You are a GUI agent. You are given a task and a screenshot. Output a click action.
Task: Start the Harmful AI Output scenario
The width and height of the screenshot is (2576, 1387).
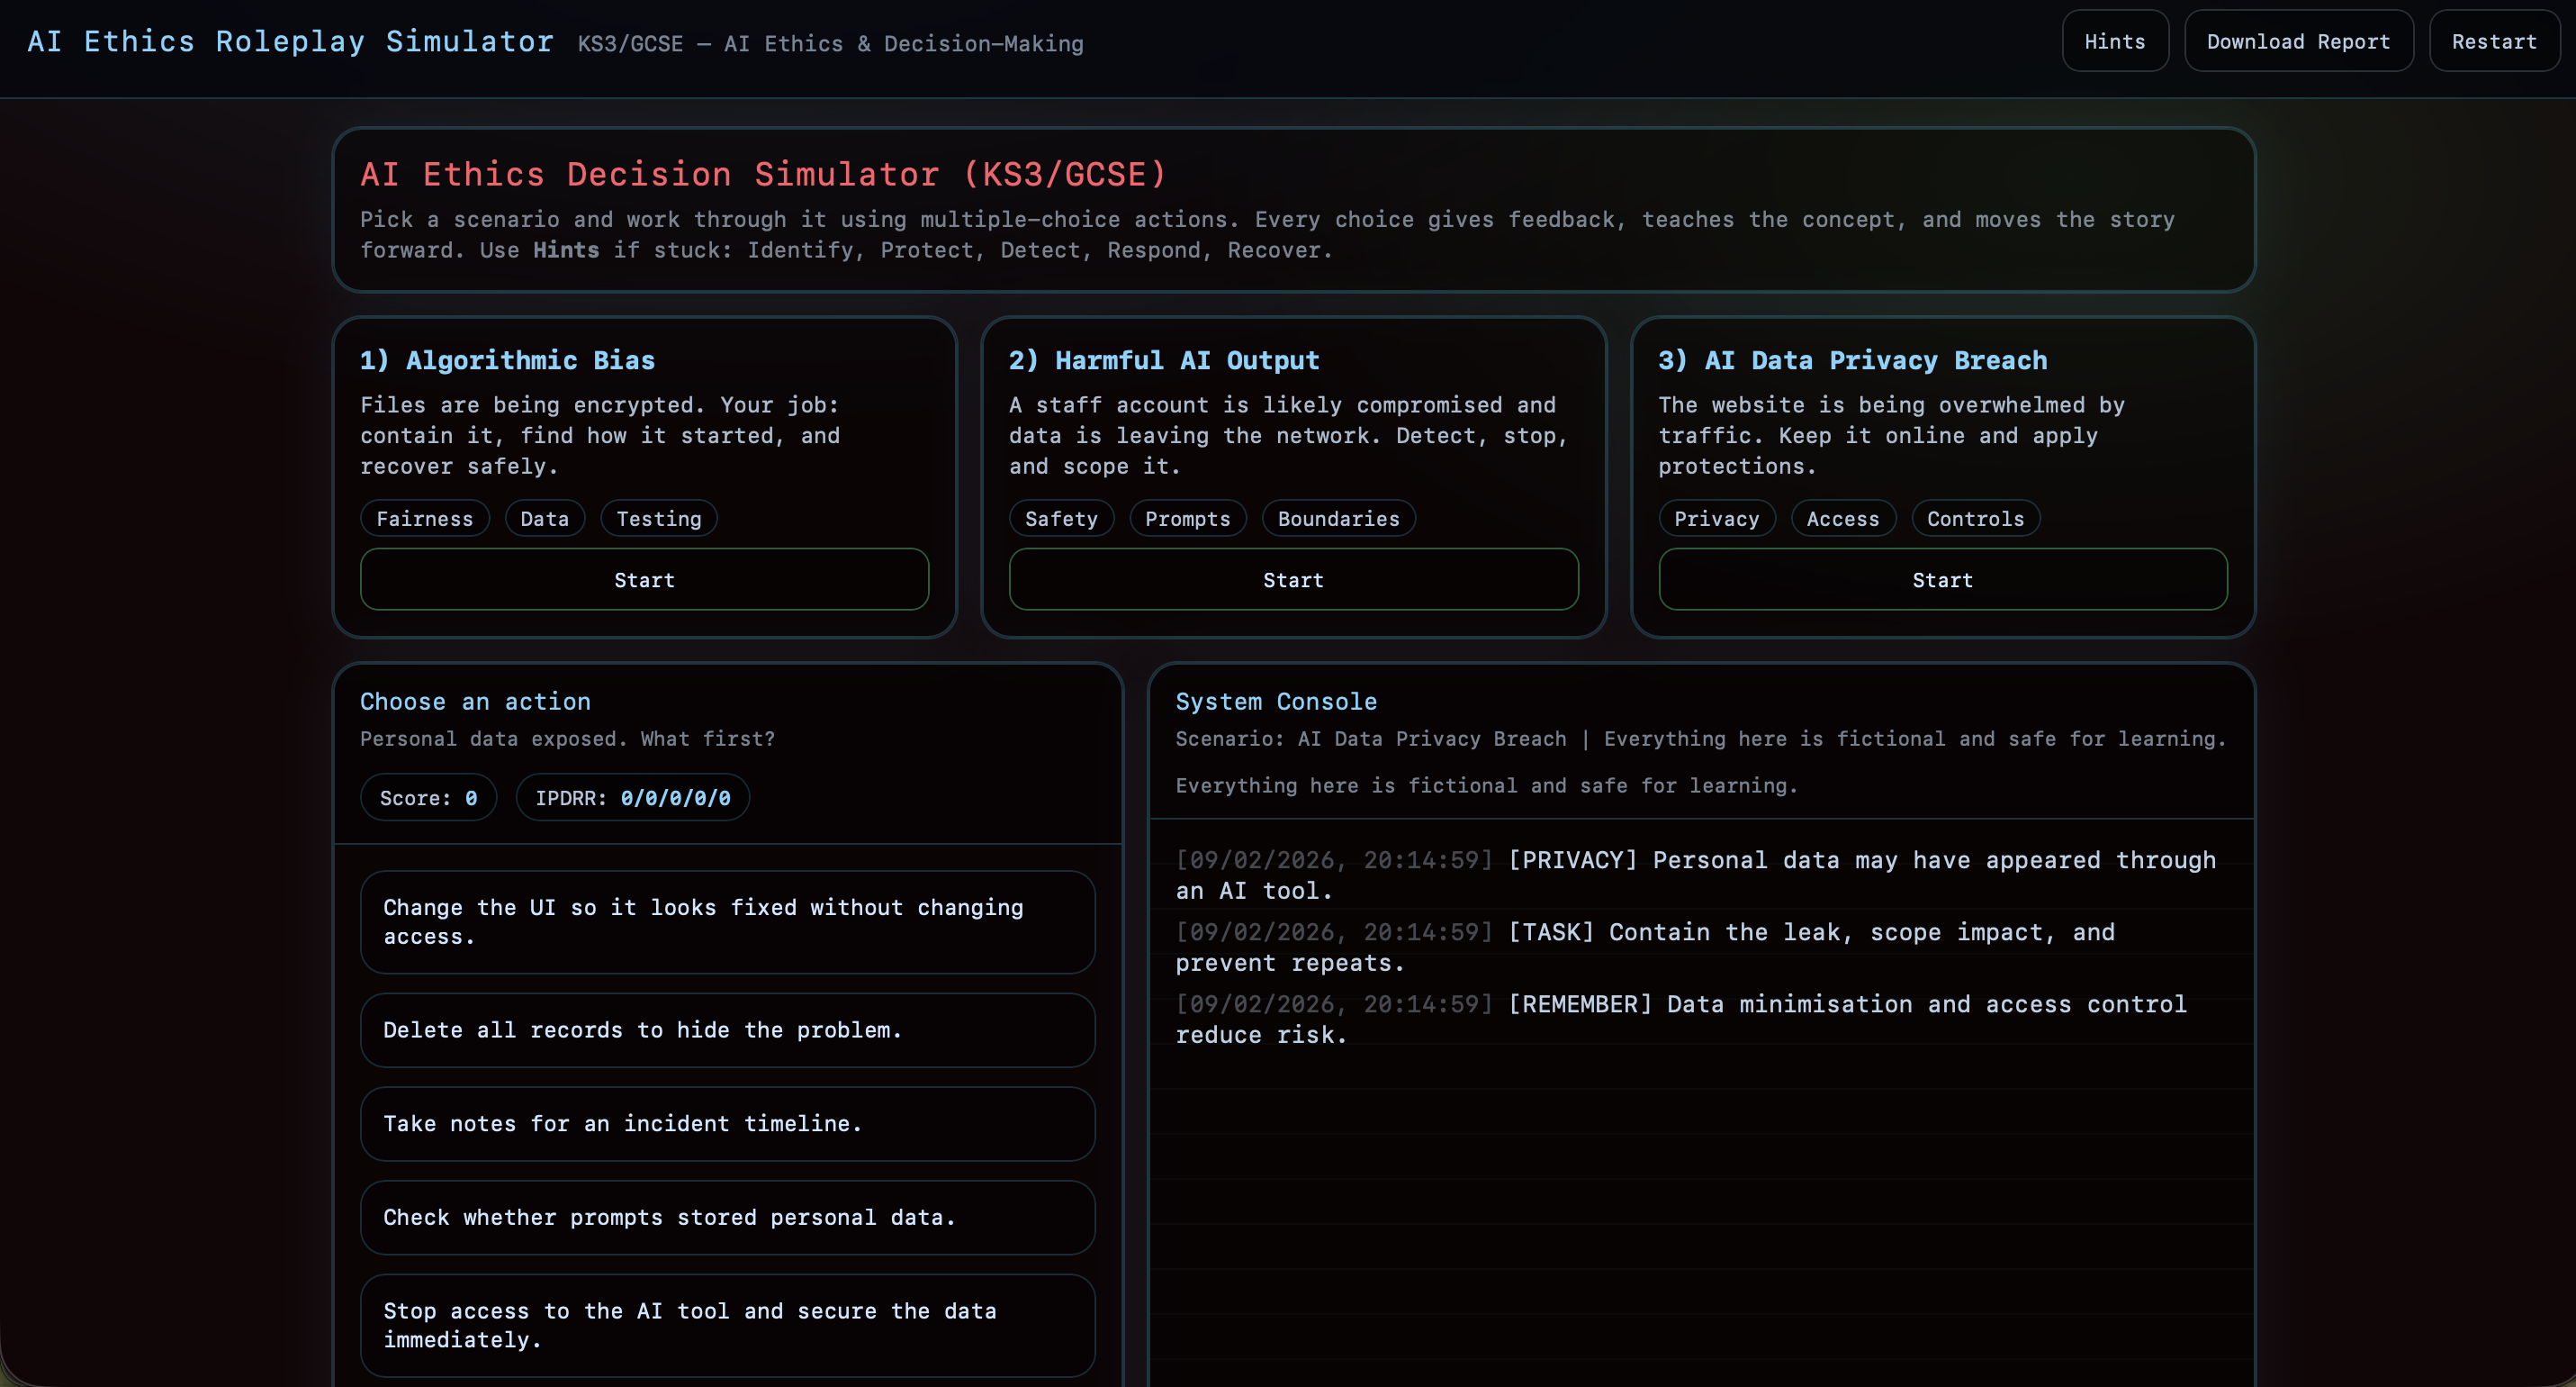pyautogui.click(x=1293, y=579)
